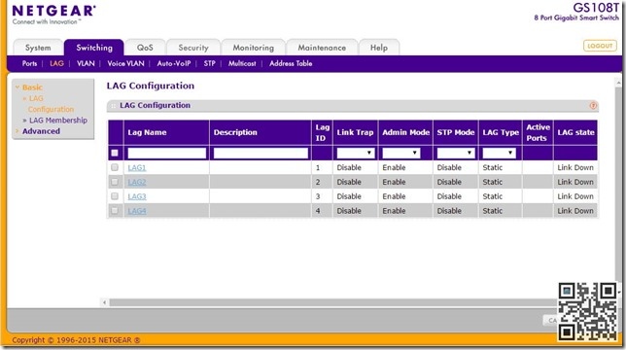Screen dimensions: 626x350
Task: Collapse the Basic menu arrow
Action: pos(17,87)
